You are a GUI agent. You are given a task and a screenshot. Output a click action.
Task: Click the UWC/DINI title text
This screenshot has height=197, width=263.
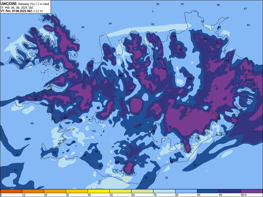tap(8, 4)
